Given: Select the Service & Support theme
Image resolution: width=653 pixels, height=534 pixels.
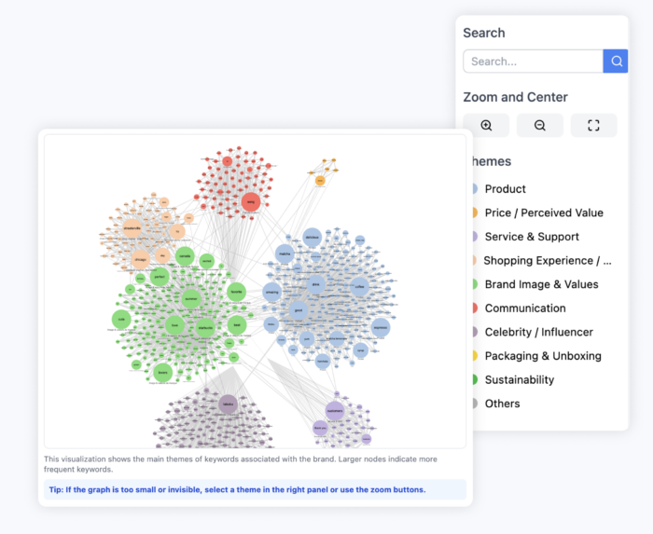Looking at the screenshot, I should click(532, 237).
